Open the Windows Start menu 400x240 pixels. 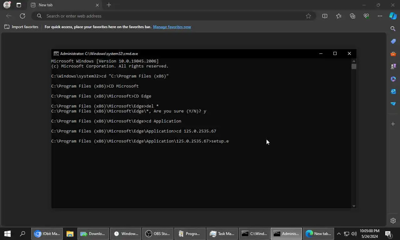click(7, 233)
